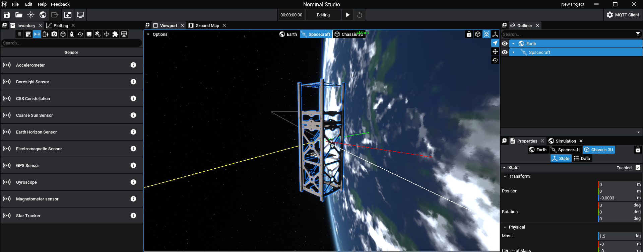This screenshot has height=252, width=643.
Task: Activate the move gizmo in viewport
Action: (x=495, y=52)
